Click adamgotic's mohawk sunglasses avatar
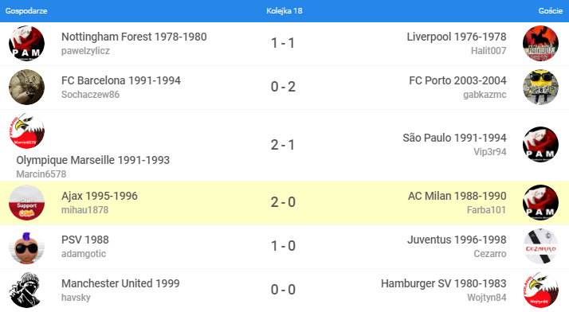The width and height of the screenshot is (569, 312). [x=26, y=247]
